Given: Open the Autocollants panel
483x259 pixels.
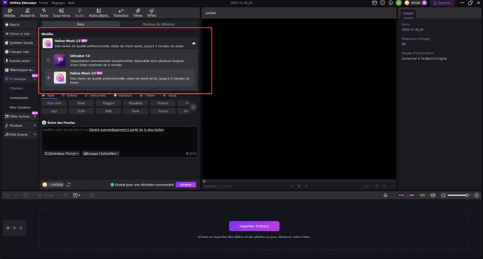Looking at the screenshot, I should pos(99,12).
